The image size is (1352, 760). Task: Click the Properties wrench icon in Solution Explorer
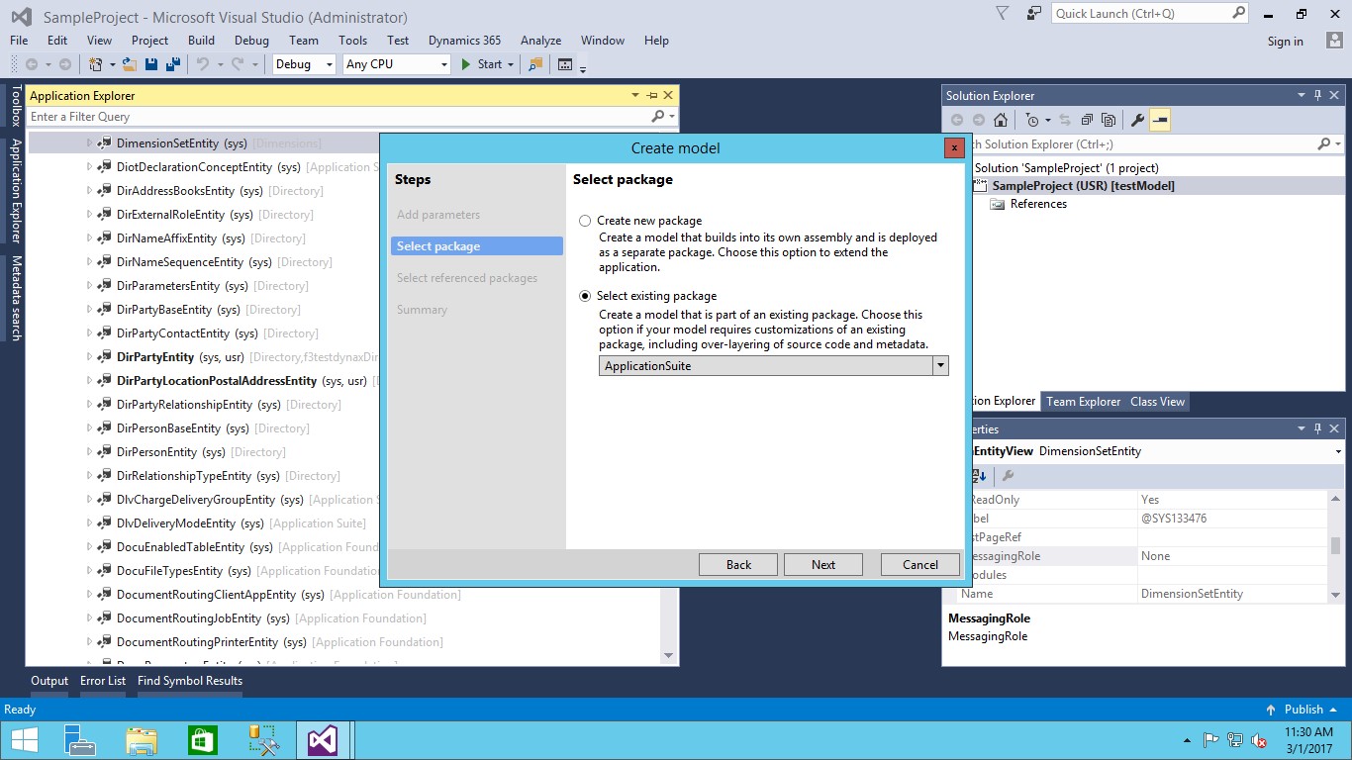[1137, 120]
